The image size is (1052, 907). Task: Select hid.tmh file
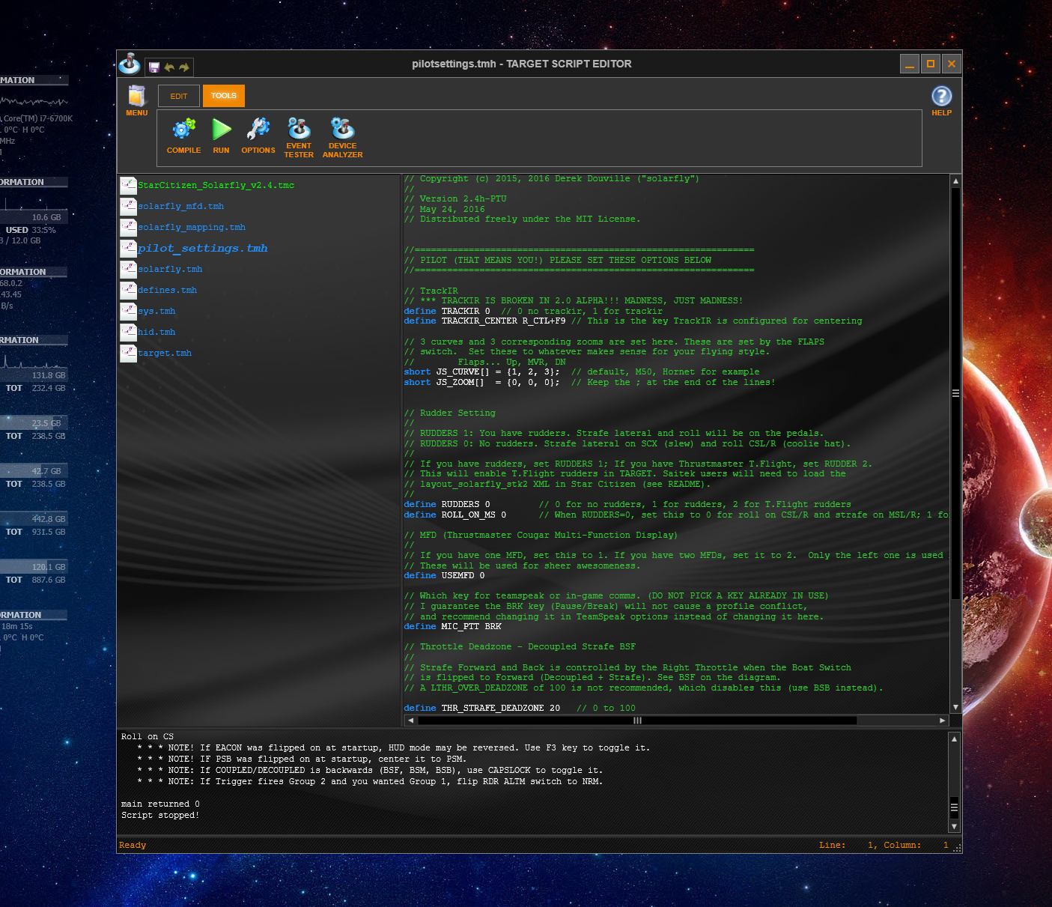coord(156,332)
